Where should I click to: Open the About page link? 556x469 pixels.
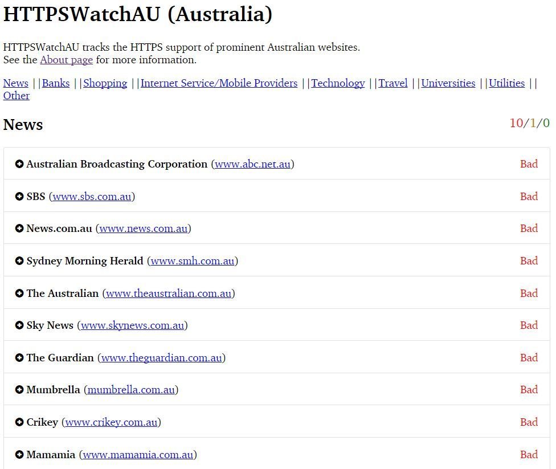[66, 60]
